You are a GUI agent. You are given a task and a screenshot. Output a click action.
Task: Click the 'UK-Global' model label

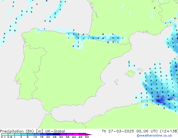click(x=55, y=131)
